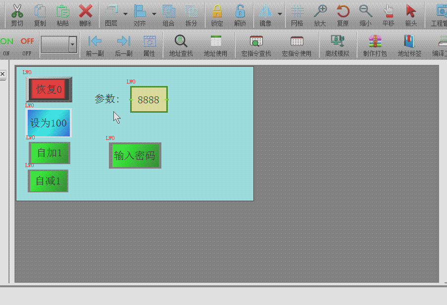Image resolution: width=447 pixels, height=305 pixels.
Task: Click the green 输入密码 button on canvas
Action: [x=135, y=156]
